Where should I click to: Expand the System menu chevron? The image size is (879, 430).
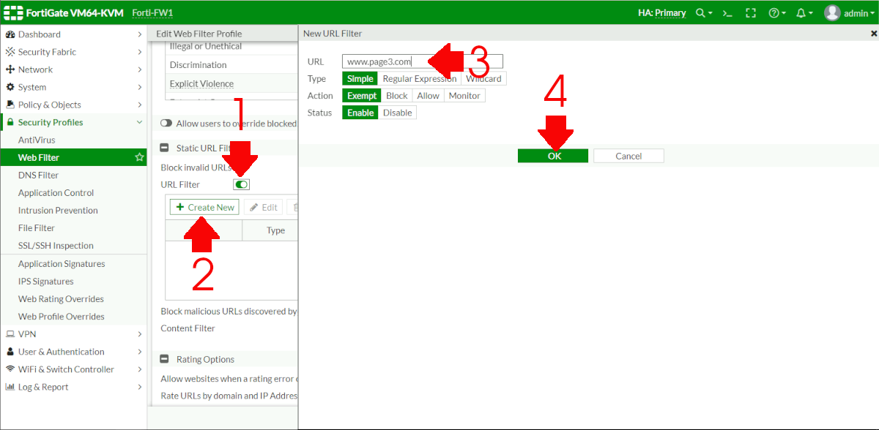[139, 87]
